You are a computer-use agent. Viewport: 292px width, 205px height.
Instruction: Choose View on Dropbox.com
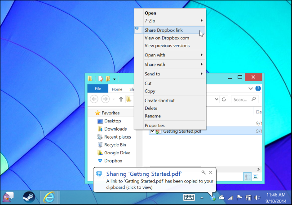pyautogui.click(x=170, y=38)
